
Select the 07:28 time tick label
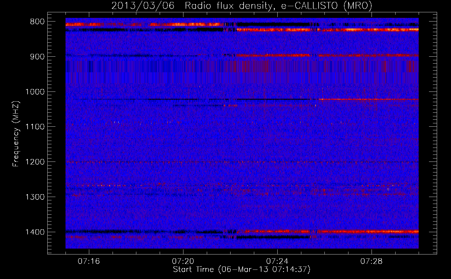[x=372, y=261]
